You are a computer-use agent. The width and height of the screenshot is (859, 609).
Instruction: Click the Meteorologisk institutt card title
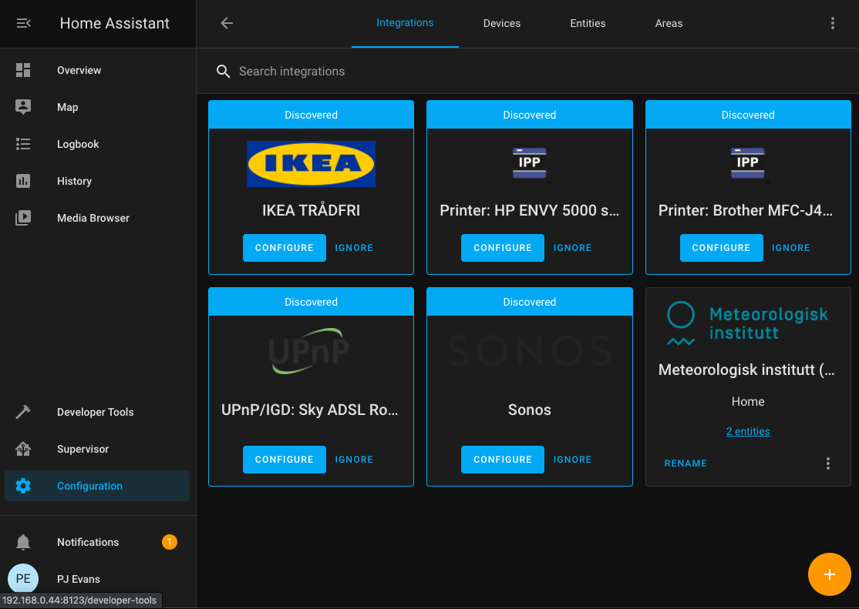[x=746, y=370]
